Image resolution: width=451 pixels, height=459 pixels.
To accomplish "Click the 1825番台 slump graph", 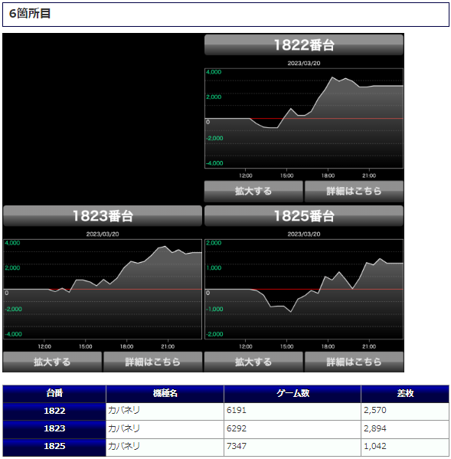I will click(304, 289).
